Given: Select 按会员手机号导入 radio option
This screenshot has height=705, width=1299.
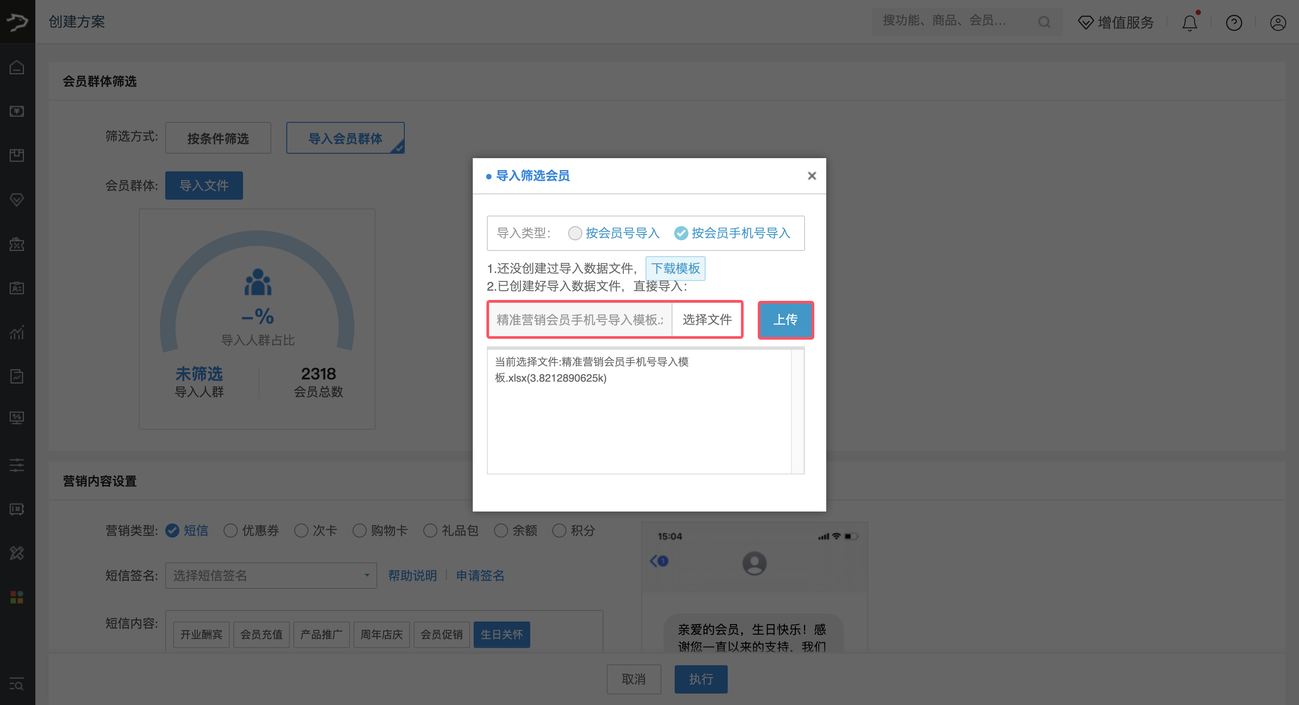Looking at the screenshot, I should (681, 233).
